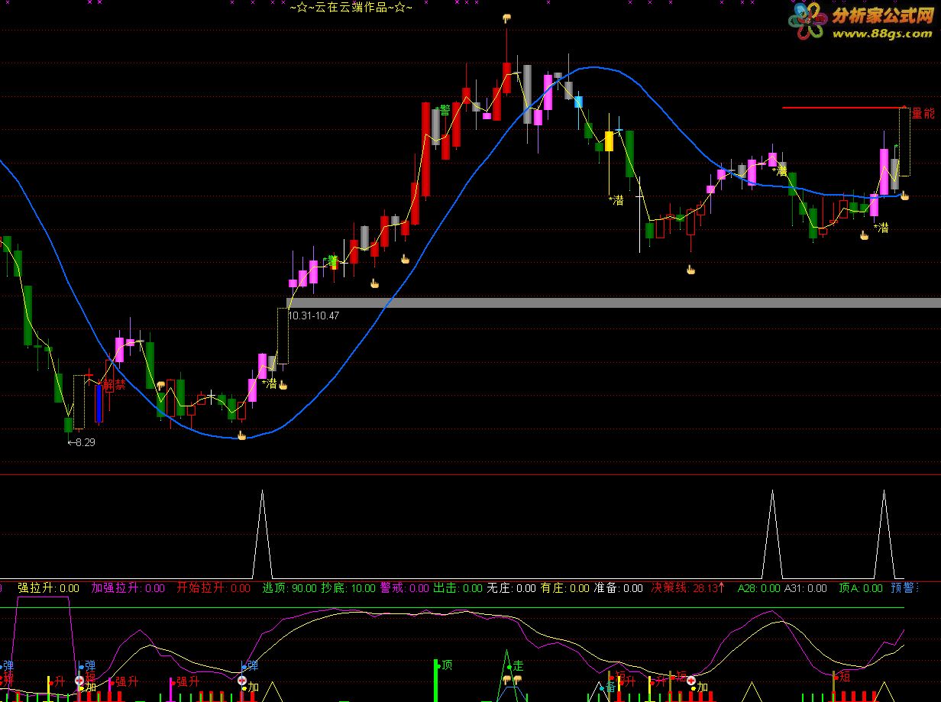
Task: Click the 无庄: 0.00 value
Action: (512, 588)
